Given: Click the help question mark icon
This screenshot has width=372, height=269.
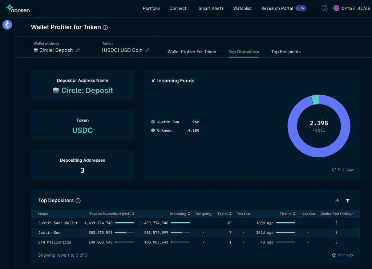Looking at the screenshot, I should pos(324,9).
